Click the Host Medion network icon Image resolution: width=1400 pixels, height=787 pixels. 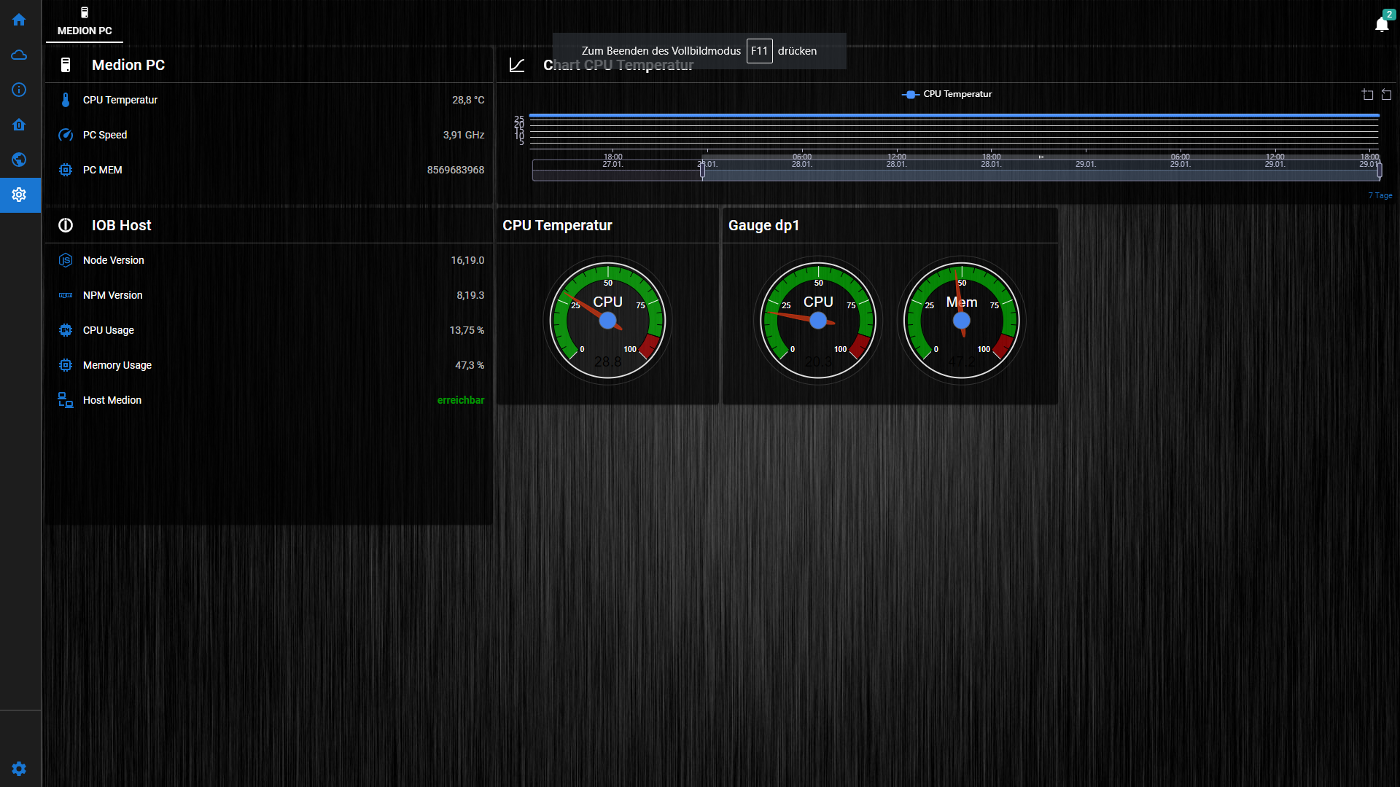click(x=66, y=400)
